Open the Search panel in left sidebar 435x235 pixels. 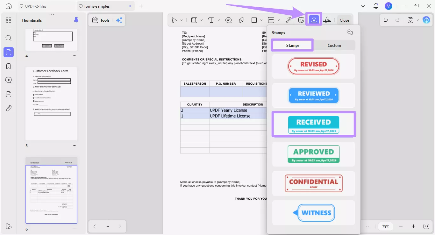(x=9, y=38)
